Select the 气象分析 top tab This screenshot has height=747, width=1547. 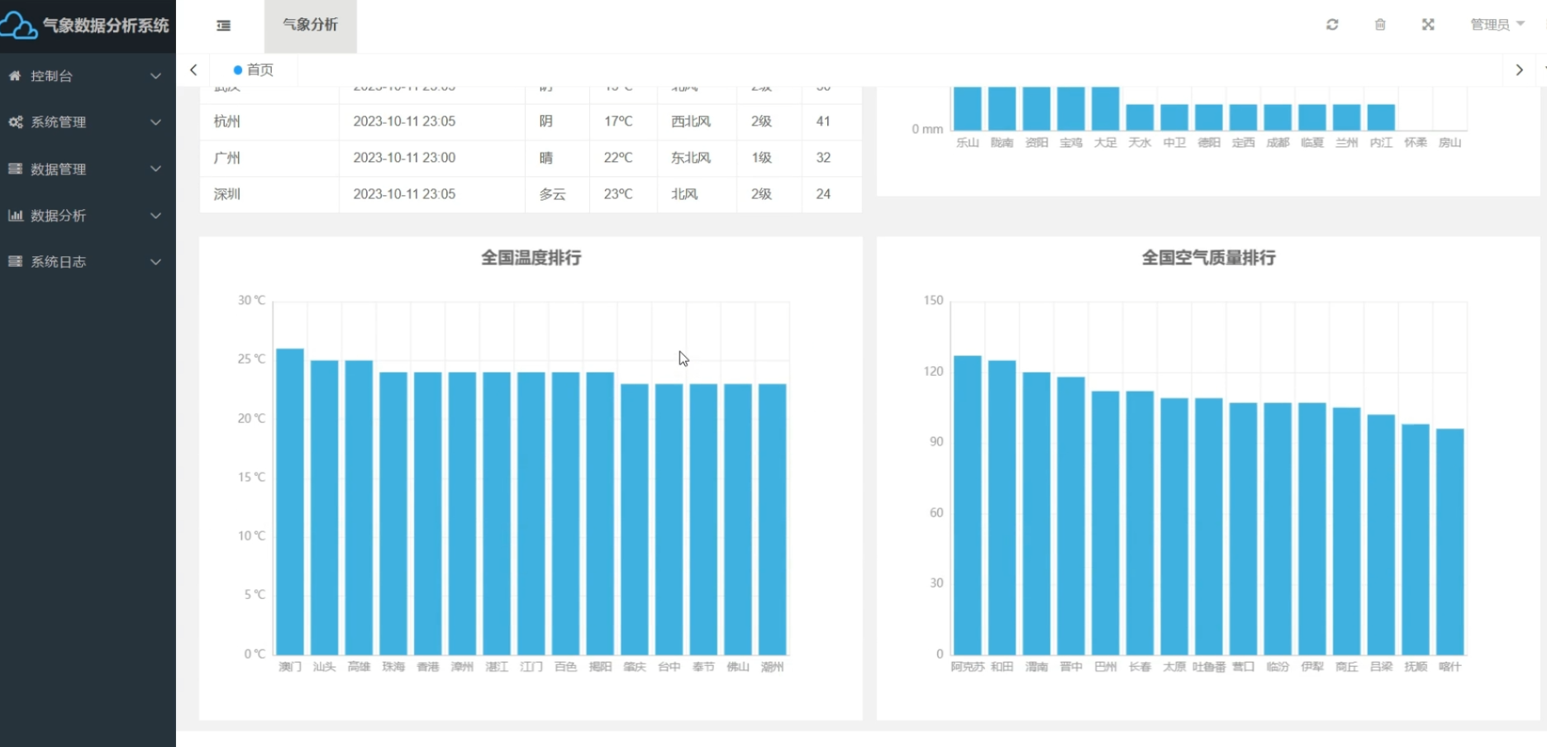[x=310, y=26]
